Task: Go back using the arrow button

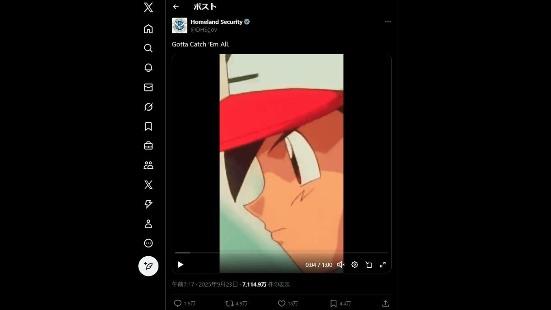Action: tap(176, 6)
